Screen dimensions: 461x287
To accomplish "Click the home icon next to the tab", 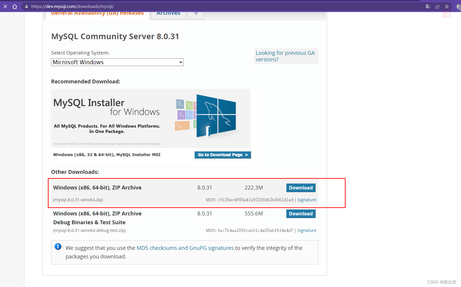I will coord(14,6).
